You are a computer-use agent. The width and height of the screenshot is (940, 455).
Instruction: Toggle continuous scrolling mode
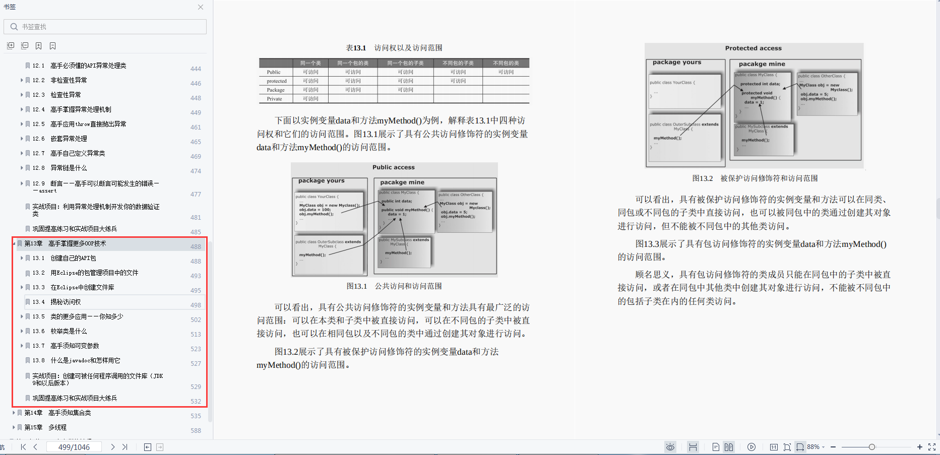pyautogui.click(x=693, y=447)
